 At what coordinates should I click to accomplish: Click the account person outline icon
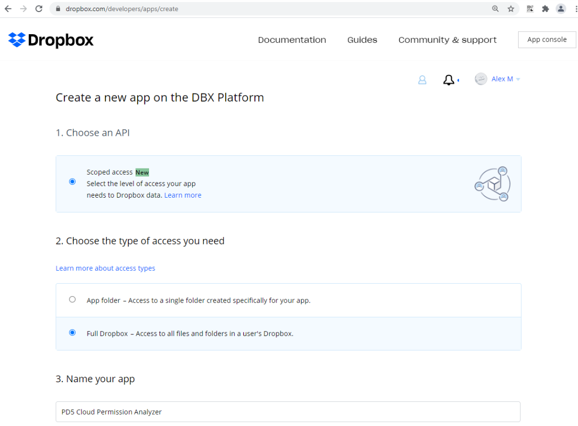tap(422, 79)
